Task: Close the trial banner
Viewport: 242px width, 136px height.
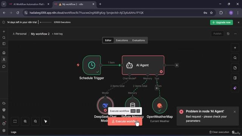Action: coord(239,22)
